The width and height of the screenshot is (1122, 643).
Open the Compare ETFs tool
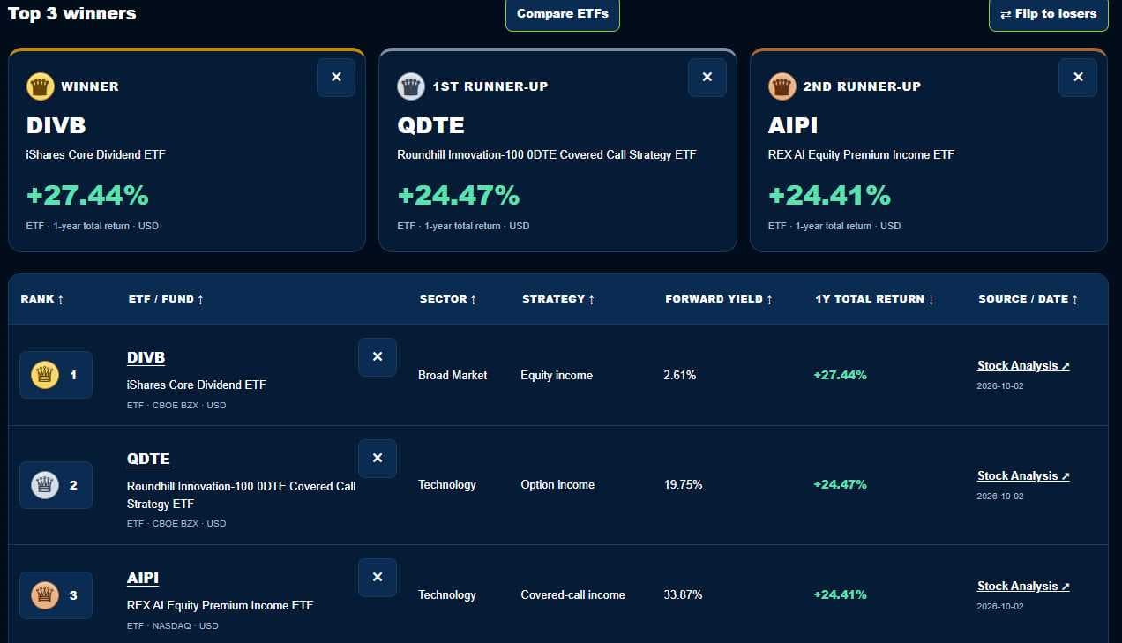pyautogui.click(x=563, y=14)
